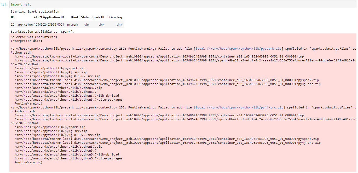Screen dimensions: 358x173
Task: Click the 'ID' column header
Action: click(13, 17)
